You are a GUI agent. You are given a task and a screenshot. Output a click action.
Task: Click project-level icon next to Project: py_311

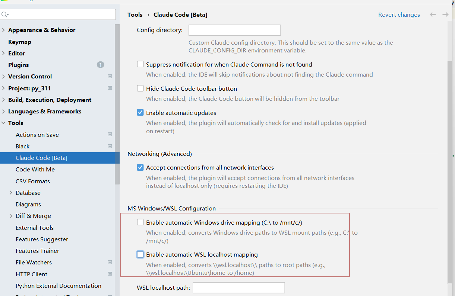110,88
